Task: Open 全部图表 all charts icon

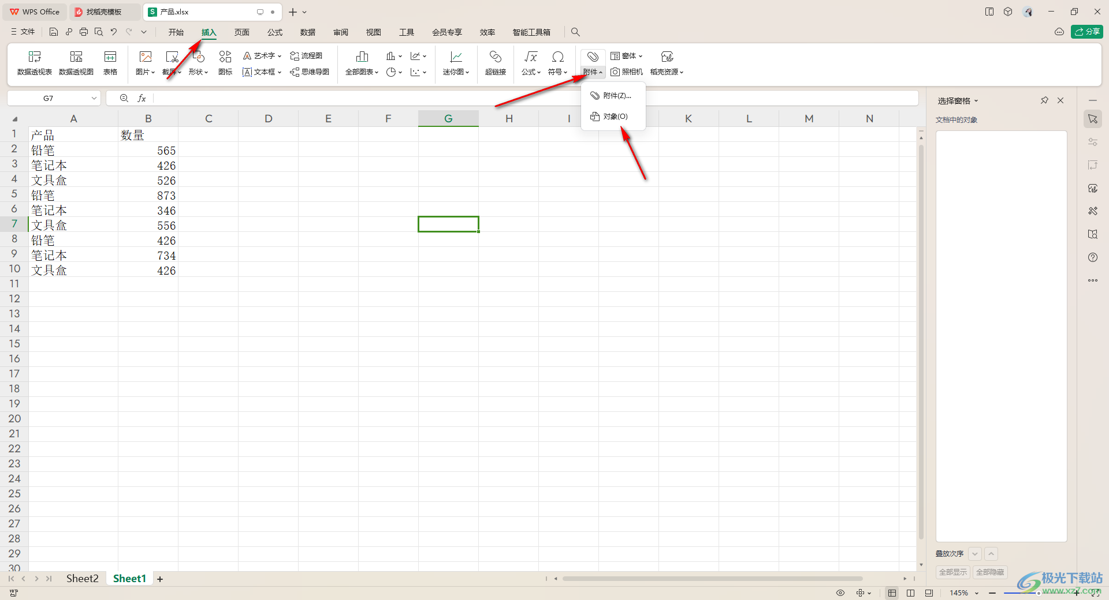Action: click(362, 57)
